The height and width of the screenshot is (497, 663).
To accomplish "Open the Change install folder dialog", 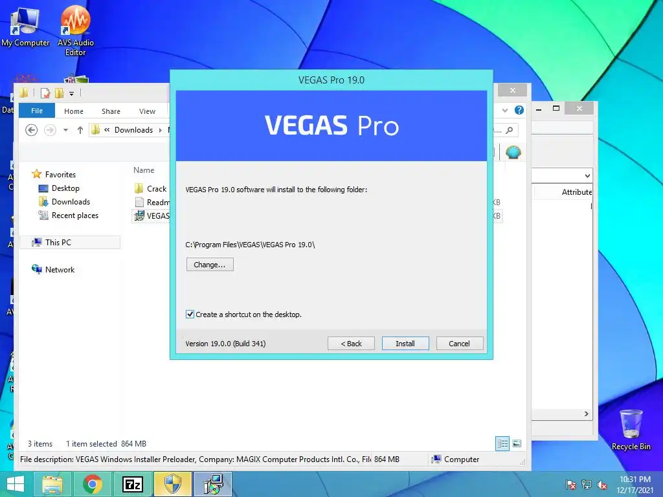I will point(210,265).
